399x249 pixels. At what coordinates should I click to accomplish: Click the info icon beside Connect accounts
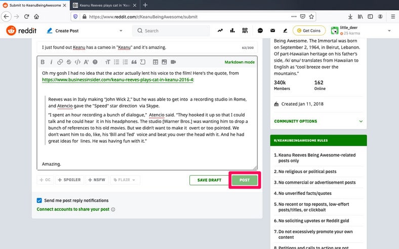[x=113, y=210]
